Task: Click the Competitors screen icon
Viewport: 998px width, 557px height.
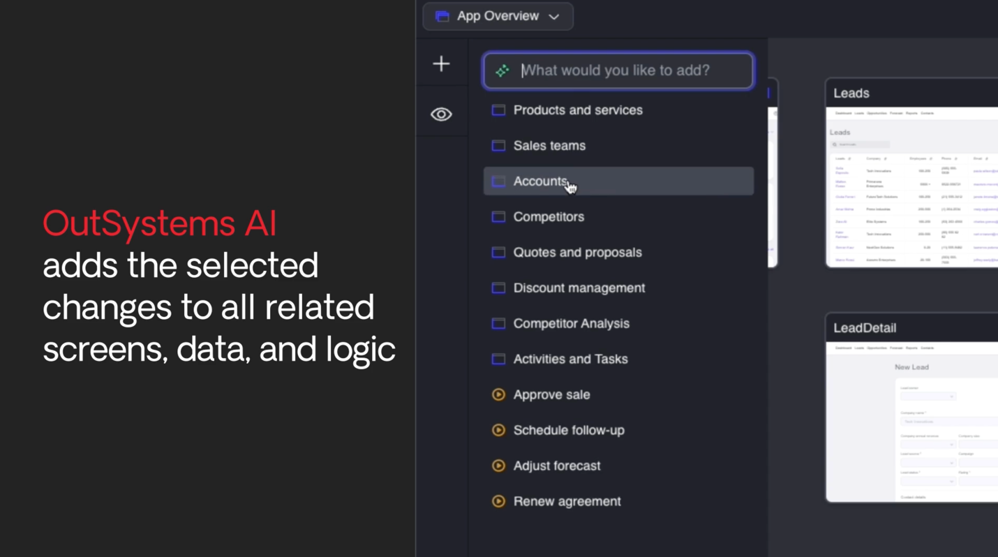Action: click(x=498, y=217)
